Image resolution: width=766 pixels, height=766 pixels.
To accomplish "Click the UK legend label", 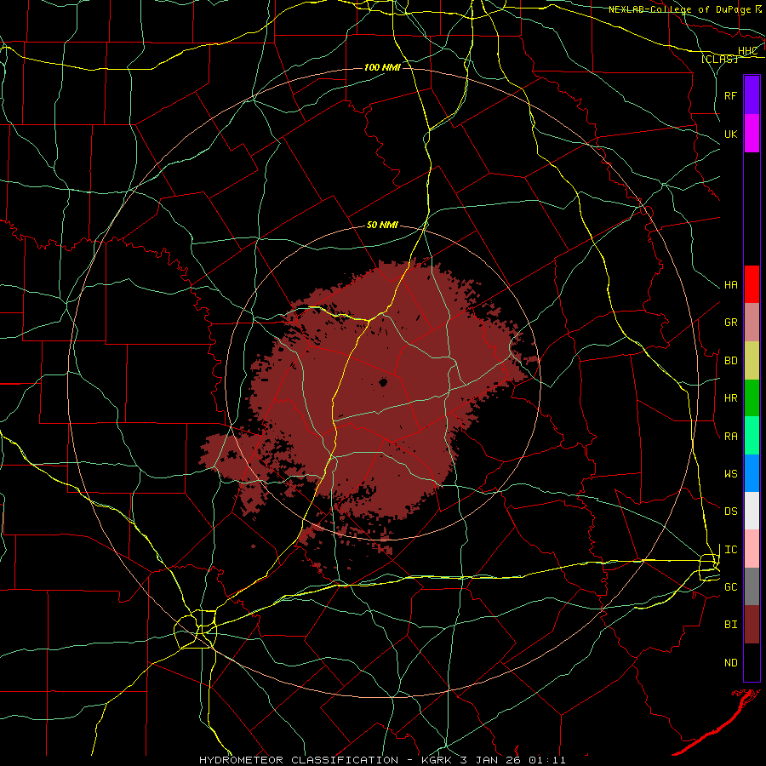I will [x=730, y=134].
